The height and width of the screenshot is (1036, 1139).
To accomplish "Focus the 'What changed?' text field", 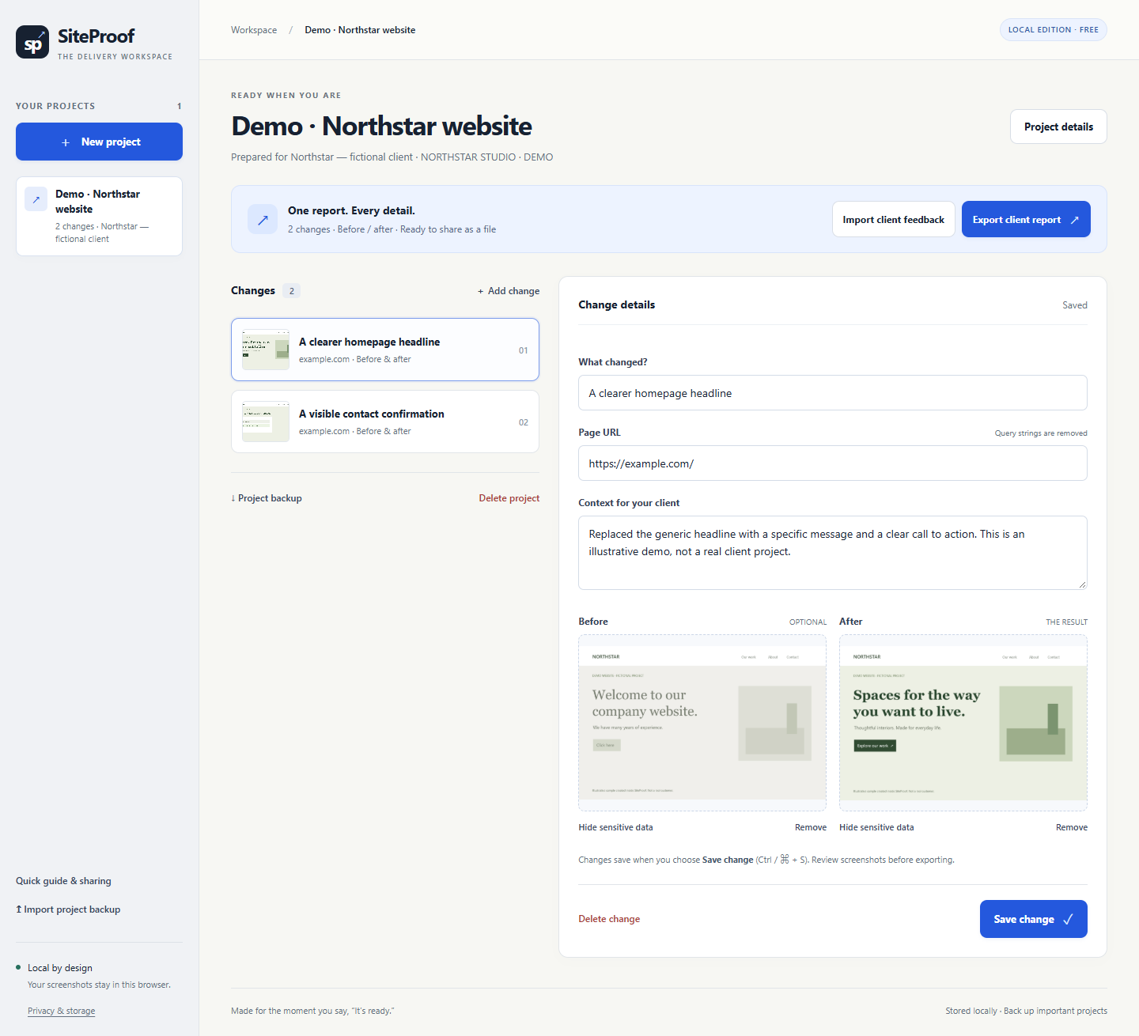I will coord(833,393).
